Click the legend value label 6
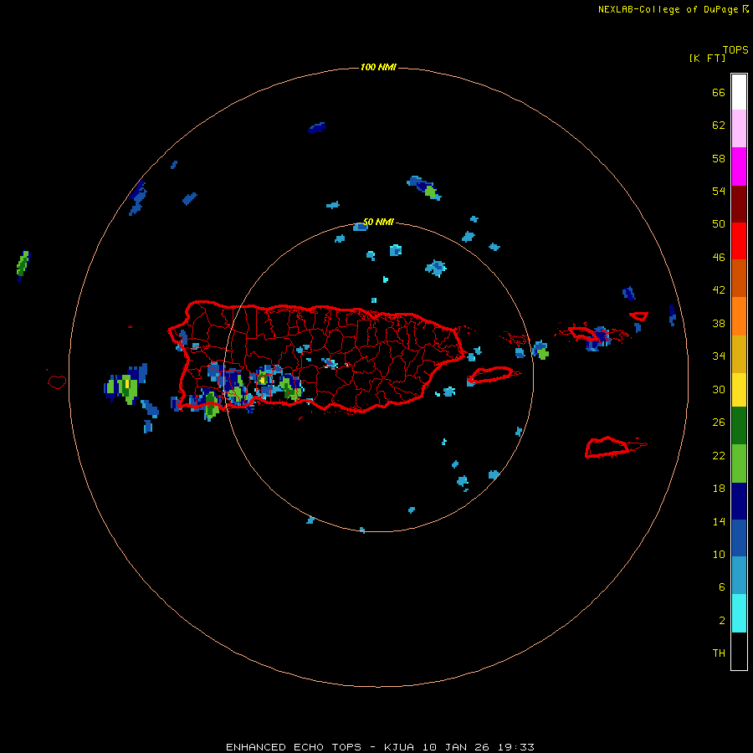Screen dimensions: 753x753 point(722,587)
